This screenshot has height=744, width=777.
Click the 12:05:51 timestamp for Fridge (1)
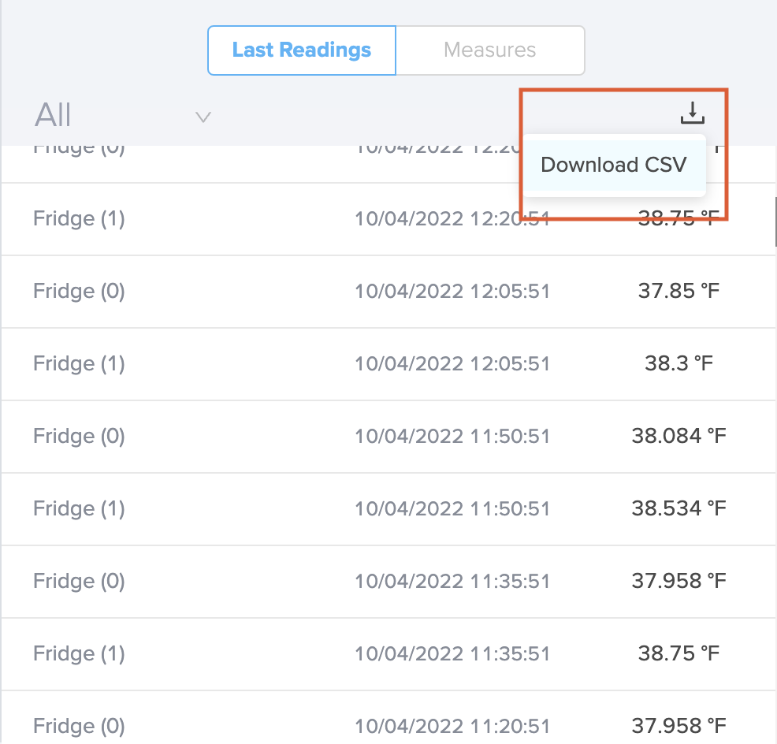(x=452, y=363)
